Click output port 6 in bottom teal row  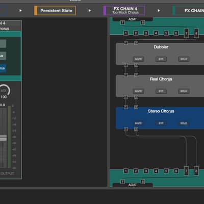pos(176,171)
